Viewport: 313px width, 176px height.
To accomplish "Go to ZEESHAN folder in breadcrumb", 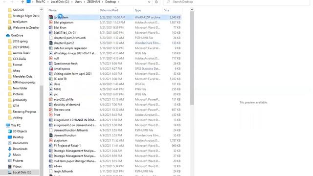I will pos(93,2).
